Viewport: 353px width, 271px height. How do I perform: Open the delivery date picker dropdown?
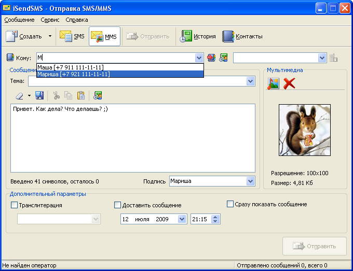(182, 219)
